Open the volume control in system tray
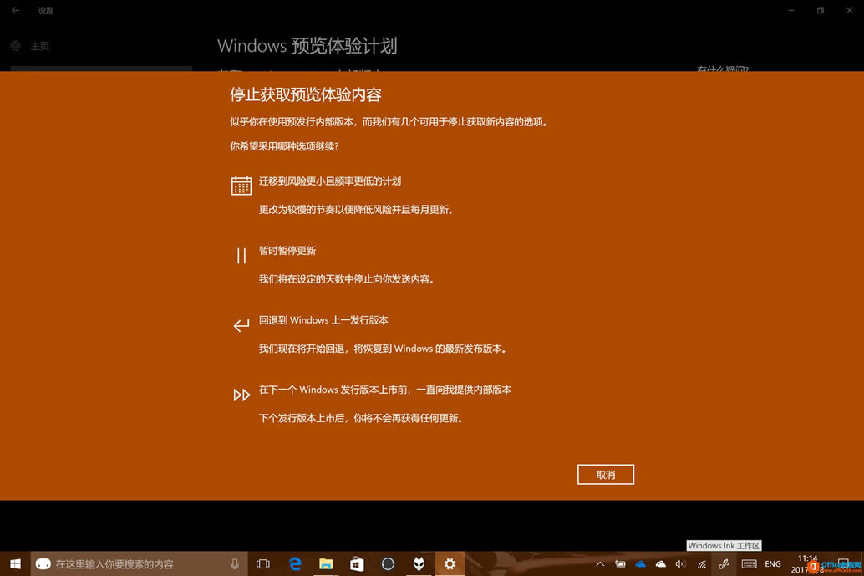This screenshot has width=864, height=576. pos(680,564)
